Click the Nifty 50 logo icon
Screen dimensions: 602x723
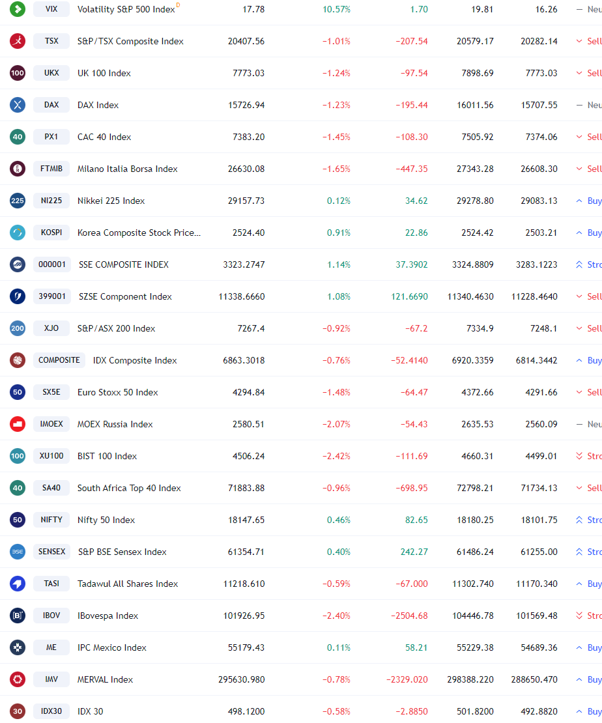tap(18, 520)
